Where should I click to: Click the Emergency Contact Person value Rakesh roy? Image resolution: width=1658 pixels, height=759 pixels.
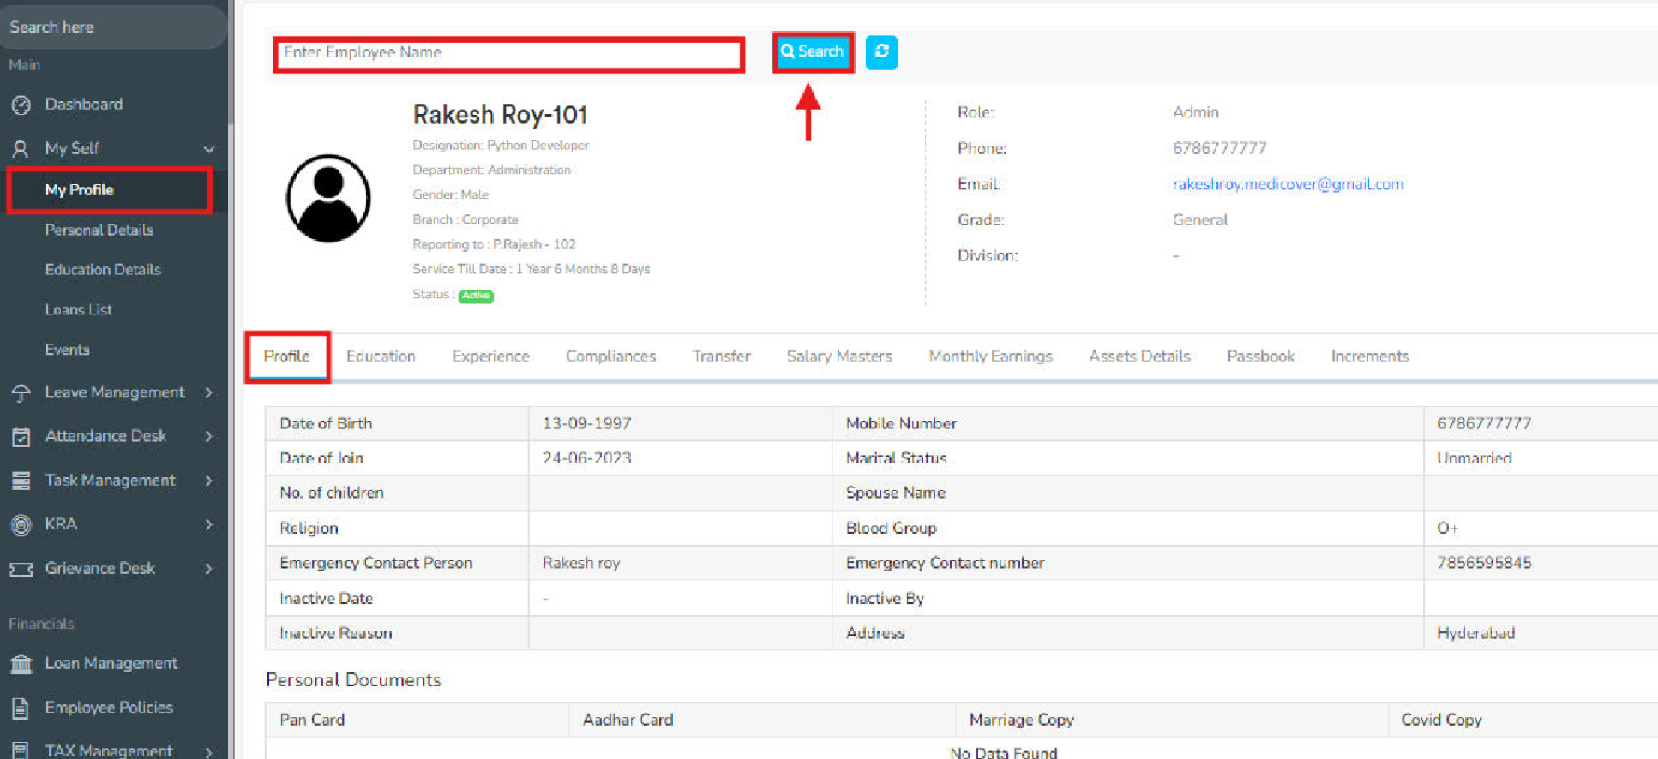580,564
